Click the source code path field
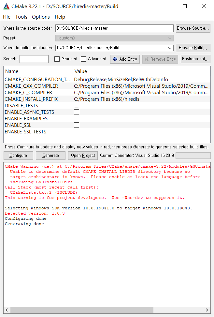The image size is (214, 317). pyautogui.click(x=114, y=28)
